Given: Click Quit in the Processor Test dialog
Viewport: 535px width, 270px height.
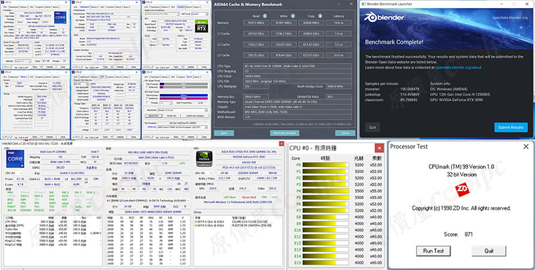Looking at the screenshot, I should [x=489, y=251].
